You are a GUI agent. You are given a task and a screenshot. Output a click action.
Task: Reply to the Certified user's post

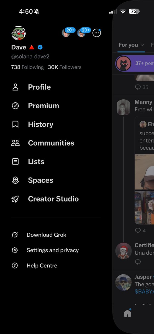(x=138, y=262)
